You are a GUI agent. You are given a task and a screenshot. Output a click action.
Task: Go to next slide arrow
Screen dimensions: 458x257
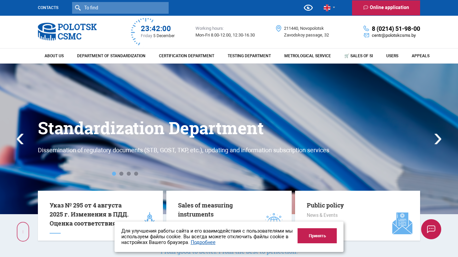(x=438, y=139)
